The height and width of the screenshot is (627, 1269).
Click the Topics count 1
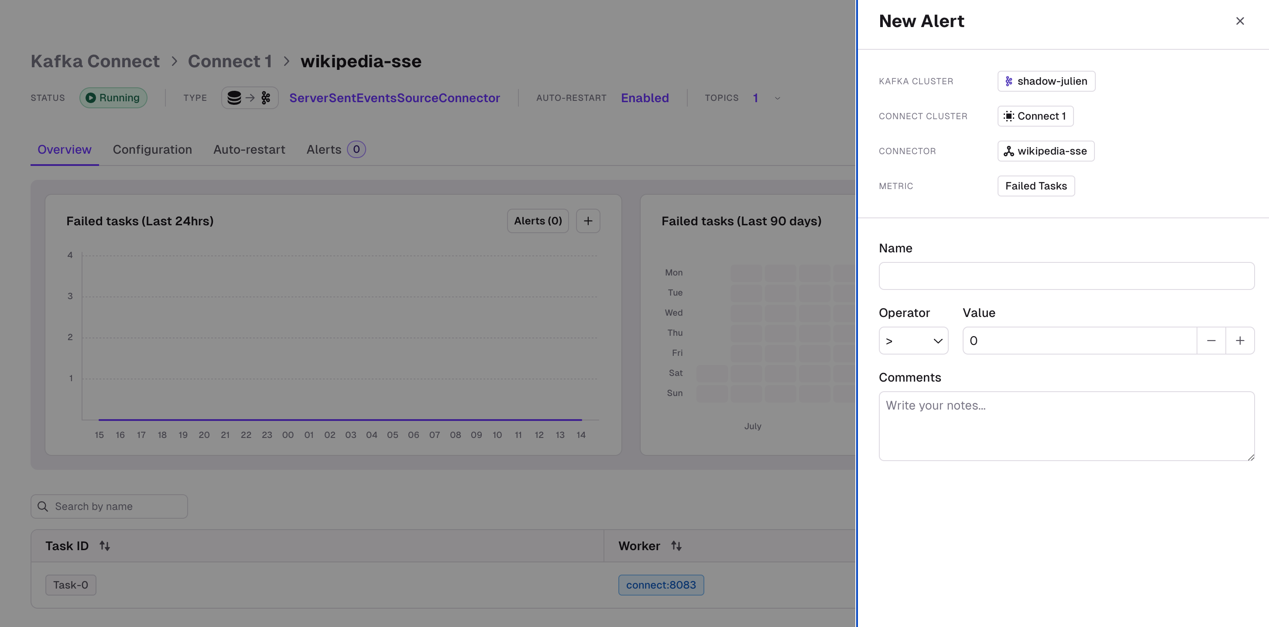tap(755, 98)
